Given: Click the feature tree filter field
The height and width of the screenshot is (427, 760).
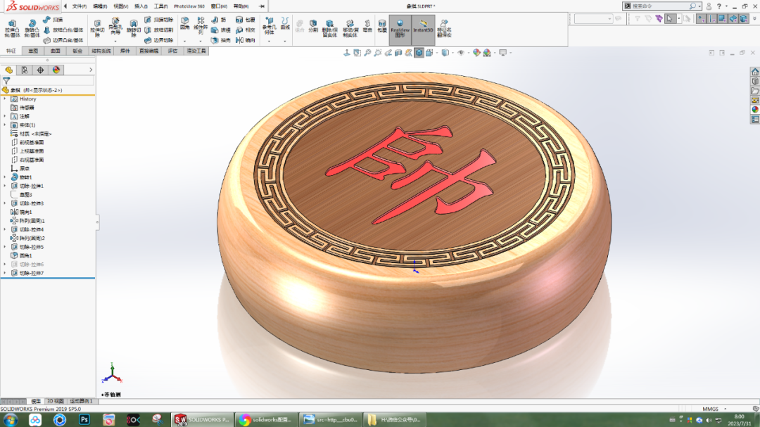Looking at the screenshot, I should click(52, 82).
